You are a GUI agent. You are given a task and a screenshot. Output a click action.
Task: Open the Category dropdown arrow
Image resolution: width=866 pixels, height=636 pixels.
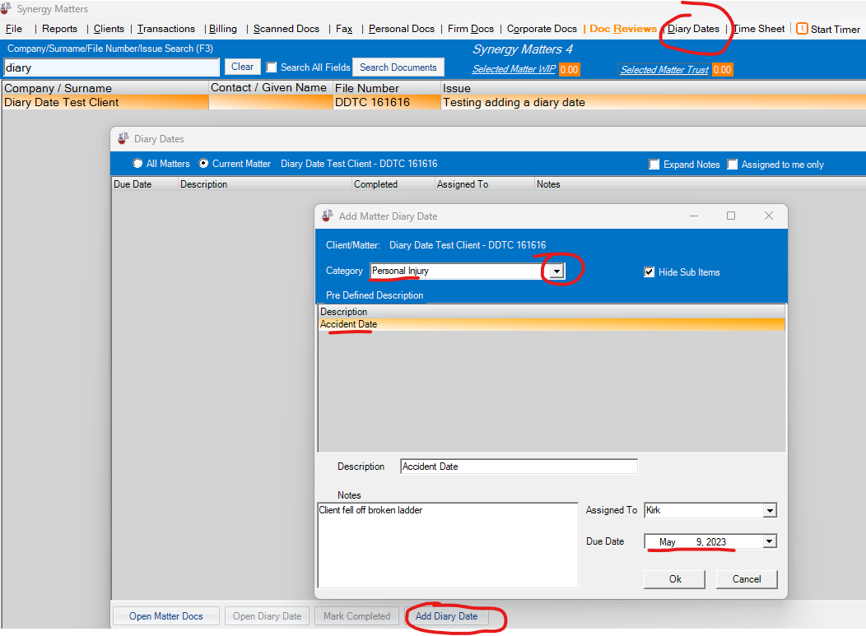pos(556,271)
